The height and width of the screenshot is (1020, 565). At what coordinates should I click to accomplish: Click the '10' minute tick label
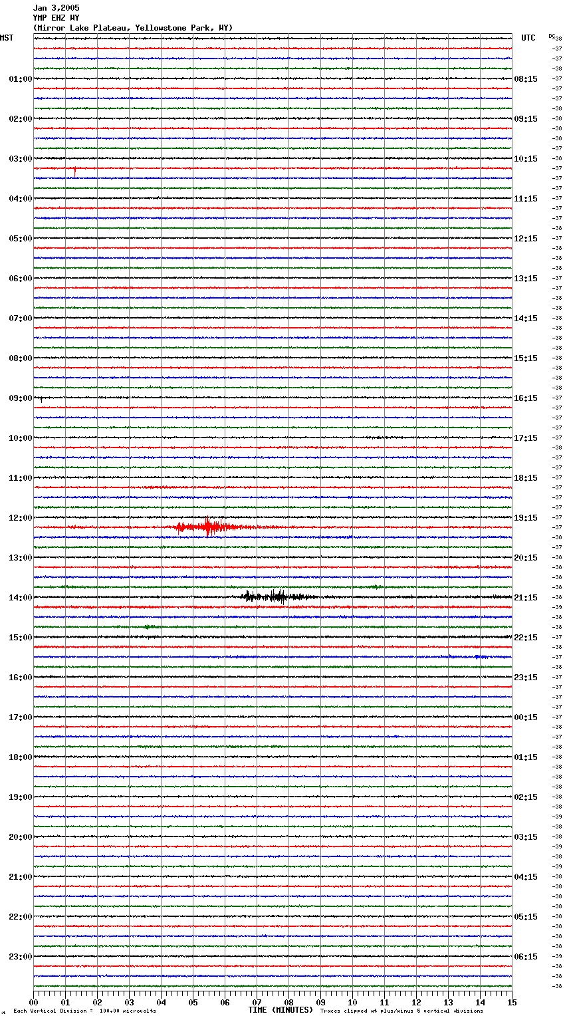[352, 1003]
